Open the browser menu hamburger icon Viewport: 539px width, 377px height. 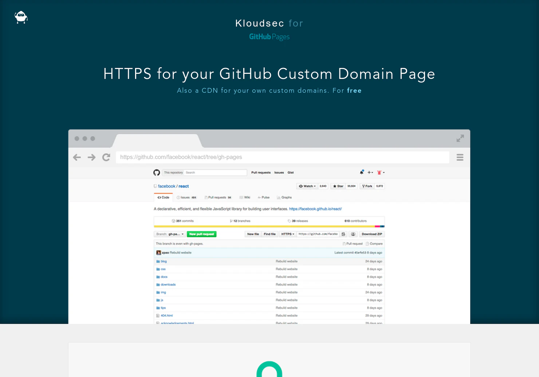tap(460, 157)
